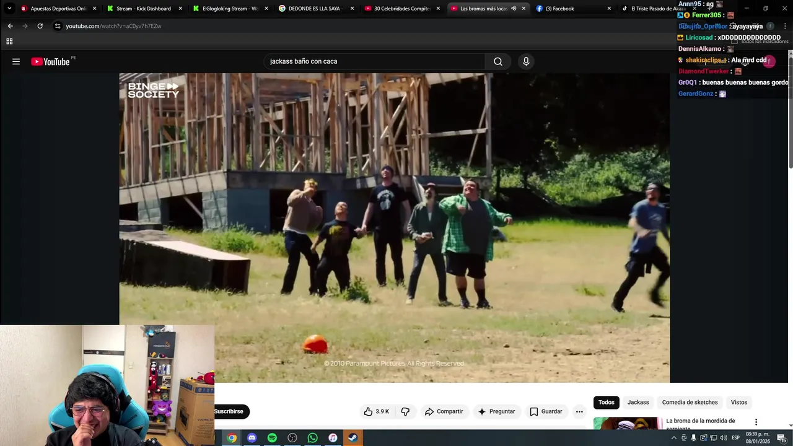793x446 pixels.
Task: Open the Chrome apps grid shortcut
Action: pos(9,42)
